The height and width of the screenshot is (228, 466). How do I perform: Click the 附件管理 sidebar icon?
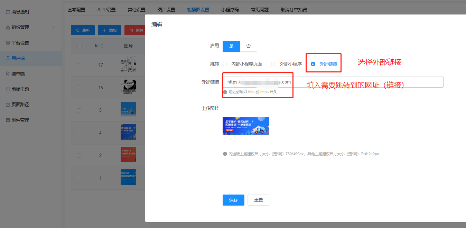pyautogui.click(x=8, y=120)
